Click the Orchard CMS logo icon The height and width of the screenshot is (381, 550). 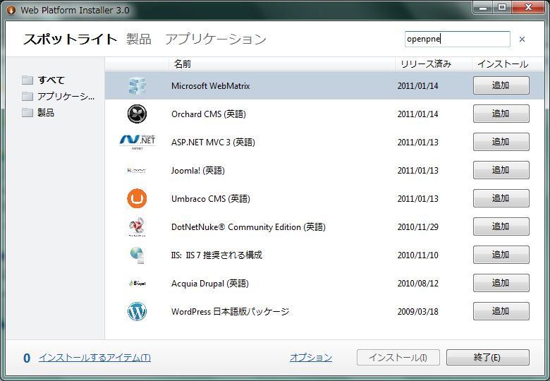pos(137,114)
